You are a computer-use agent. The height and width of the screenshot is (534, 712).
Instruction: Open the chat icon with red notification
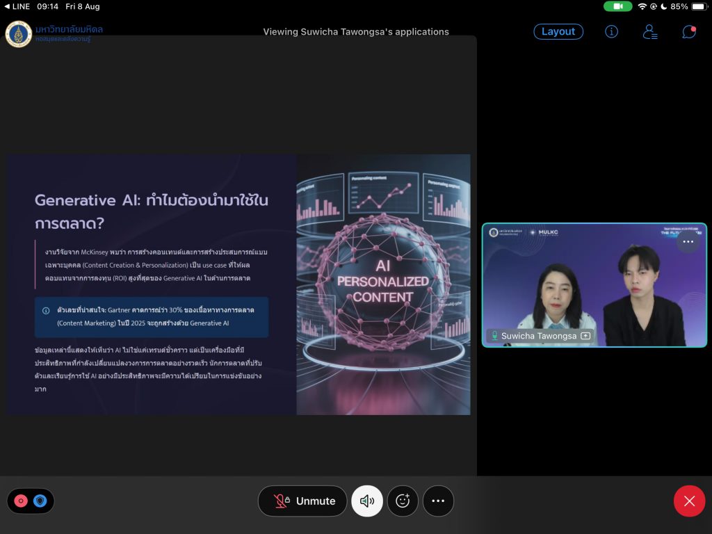click(688, 31)
